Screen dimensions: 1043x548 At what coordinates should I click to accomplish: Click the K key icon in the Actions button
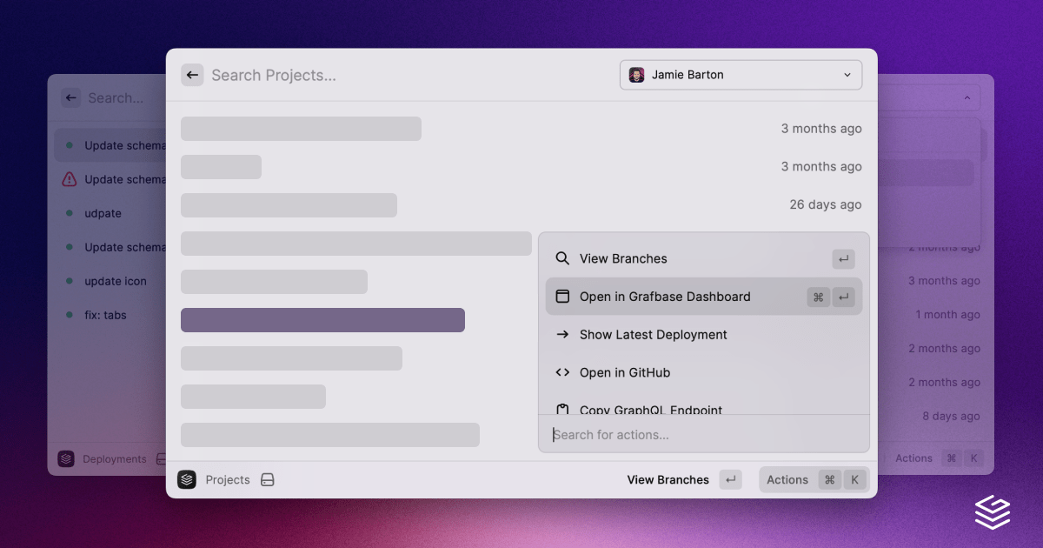(854, 480)
